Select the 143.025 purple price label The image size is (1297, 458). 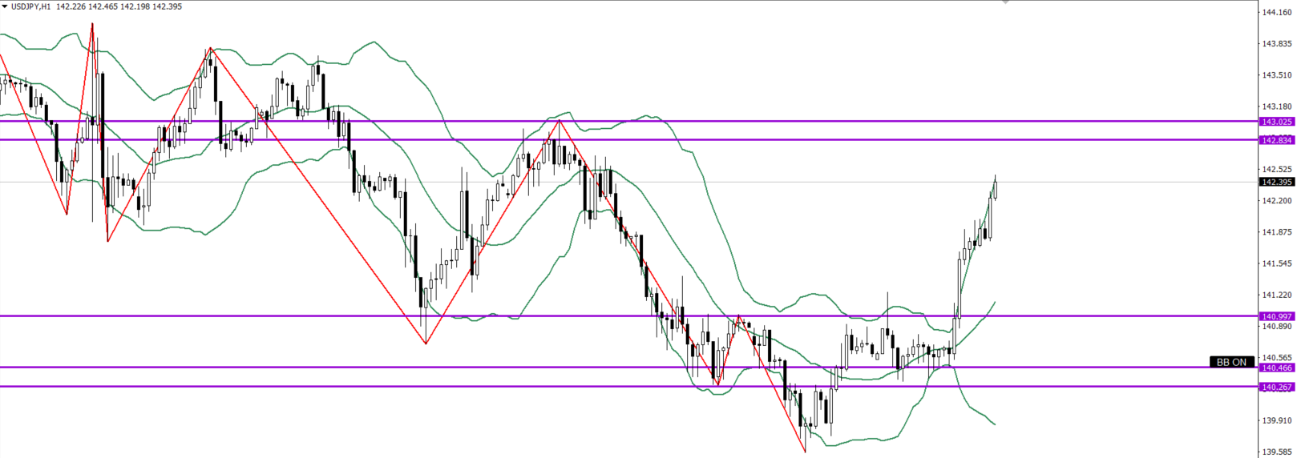click(1276, 122)
